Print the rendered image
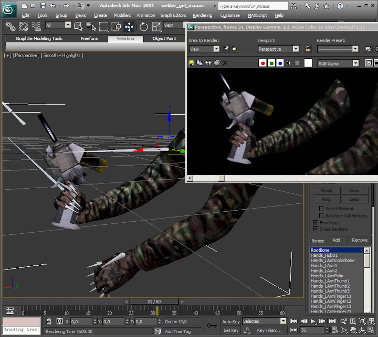Viewport: 378px width, 337px height. [x=217, y=63]
